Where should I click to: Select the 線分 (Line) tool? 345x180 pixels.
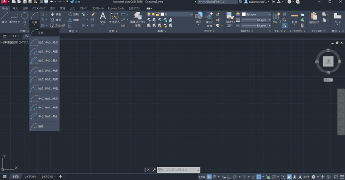click(x=4, y=18)
